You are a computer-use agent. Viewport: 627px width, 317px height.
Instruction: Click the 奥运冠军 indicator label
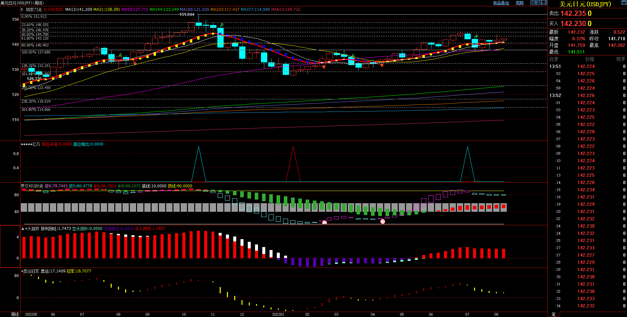tap(31, 271)
